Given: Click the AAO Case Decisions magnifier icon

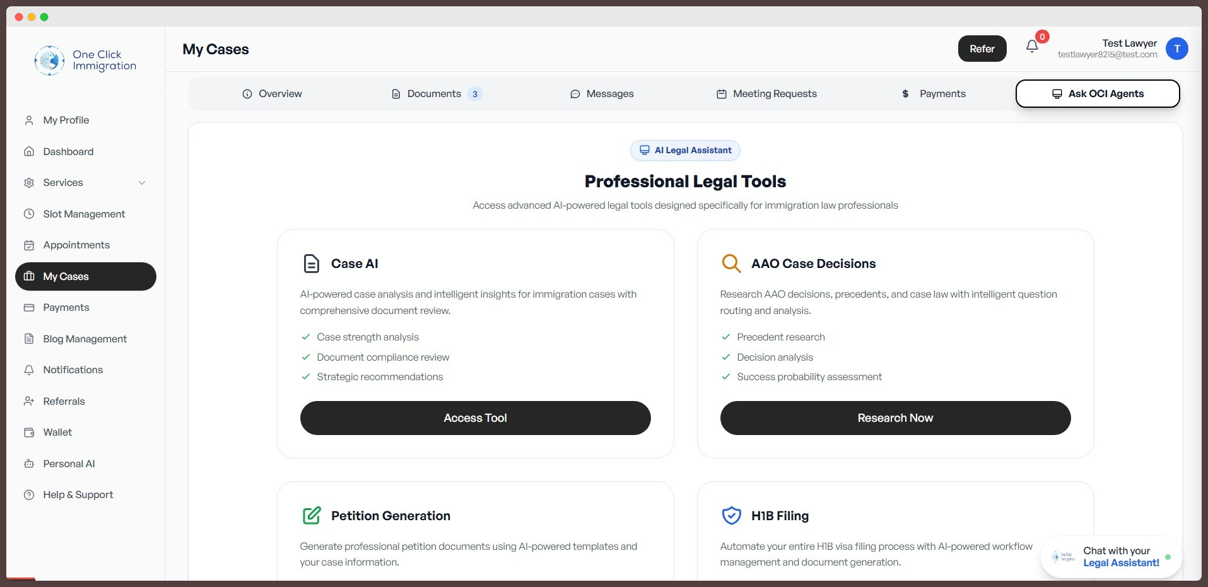Looking at the screenshot, I should 731,263.
